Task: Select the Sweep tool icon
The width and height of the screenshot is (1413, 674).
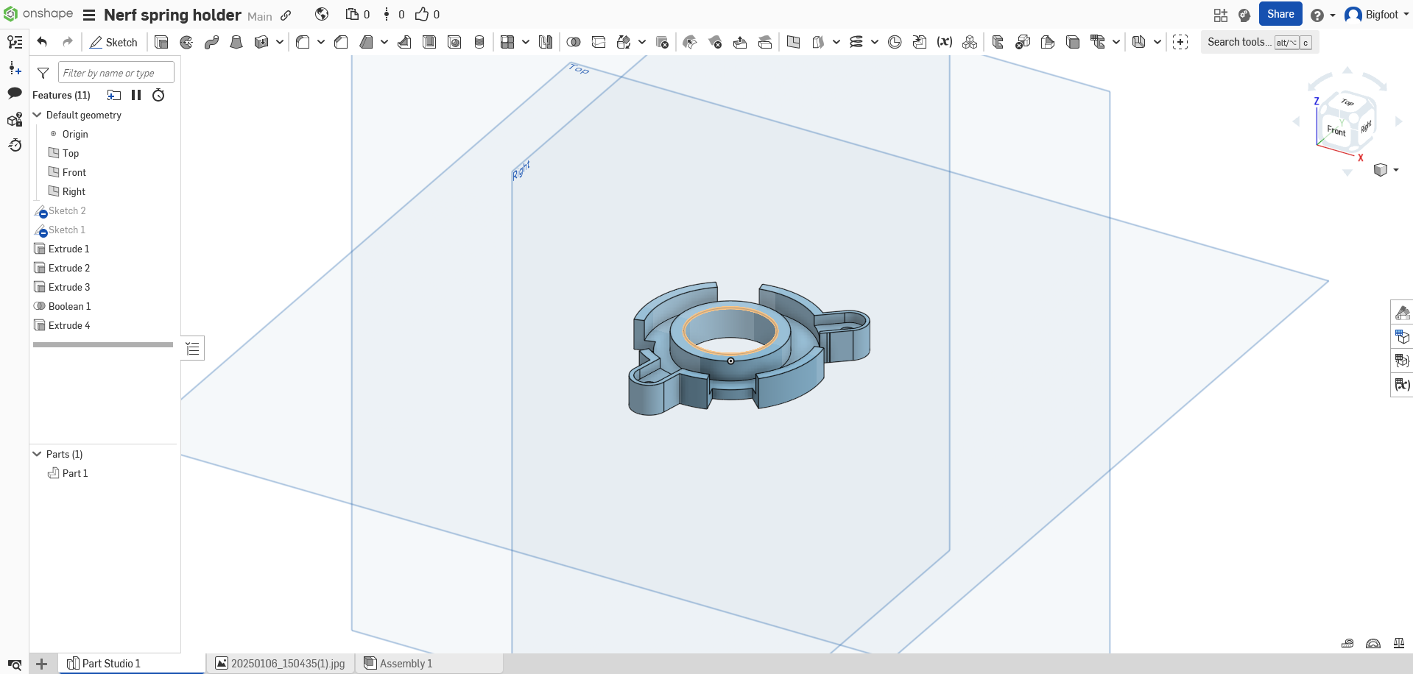Action: point(211,42)
